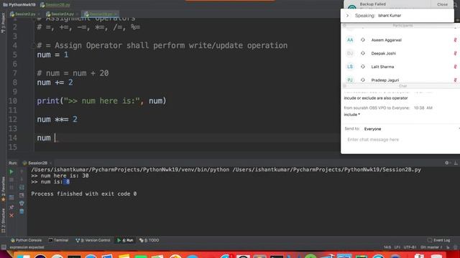Click the tool windows toggle in status bar corner
The width and height of the screenshot is (460, 258).
(4, 247)
